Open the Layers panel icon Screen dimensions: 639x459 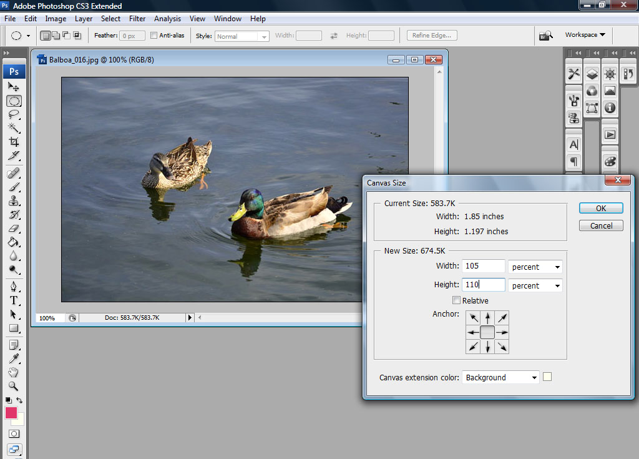(592, 74)
